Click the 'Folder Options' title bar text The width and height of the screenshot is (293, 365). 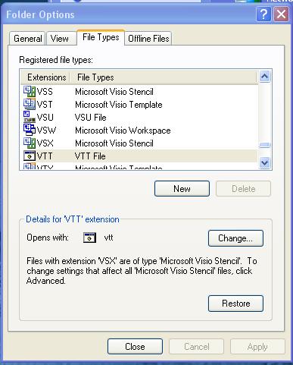[40, 14]
